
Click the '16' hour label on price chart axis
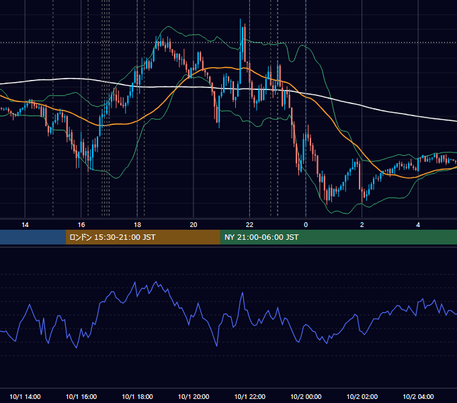(81, 225)
